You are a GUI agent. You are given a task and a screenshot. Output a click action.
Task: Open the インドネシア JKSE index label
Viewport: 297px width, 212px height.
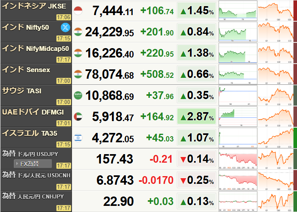[x=34, y=6]
